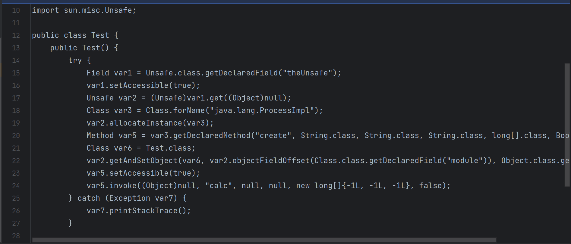This screenshot has width=571, height=244.
Task: Select line number 24 in the gutter
Action: coord(16,186)
